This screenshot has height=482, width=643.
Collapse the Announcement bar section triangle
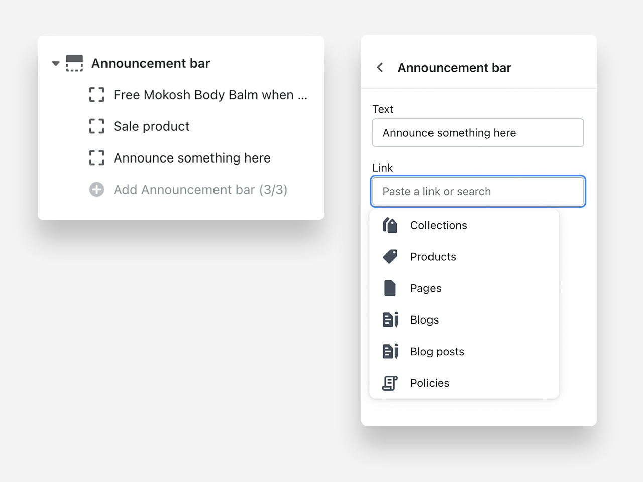tap(56, 64)
